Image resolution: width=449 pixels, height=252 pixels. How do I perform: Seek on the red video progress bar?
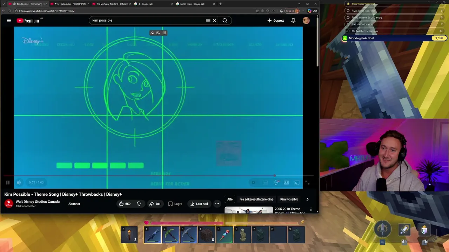pos(158,176)
